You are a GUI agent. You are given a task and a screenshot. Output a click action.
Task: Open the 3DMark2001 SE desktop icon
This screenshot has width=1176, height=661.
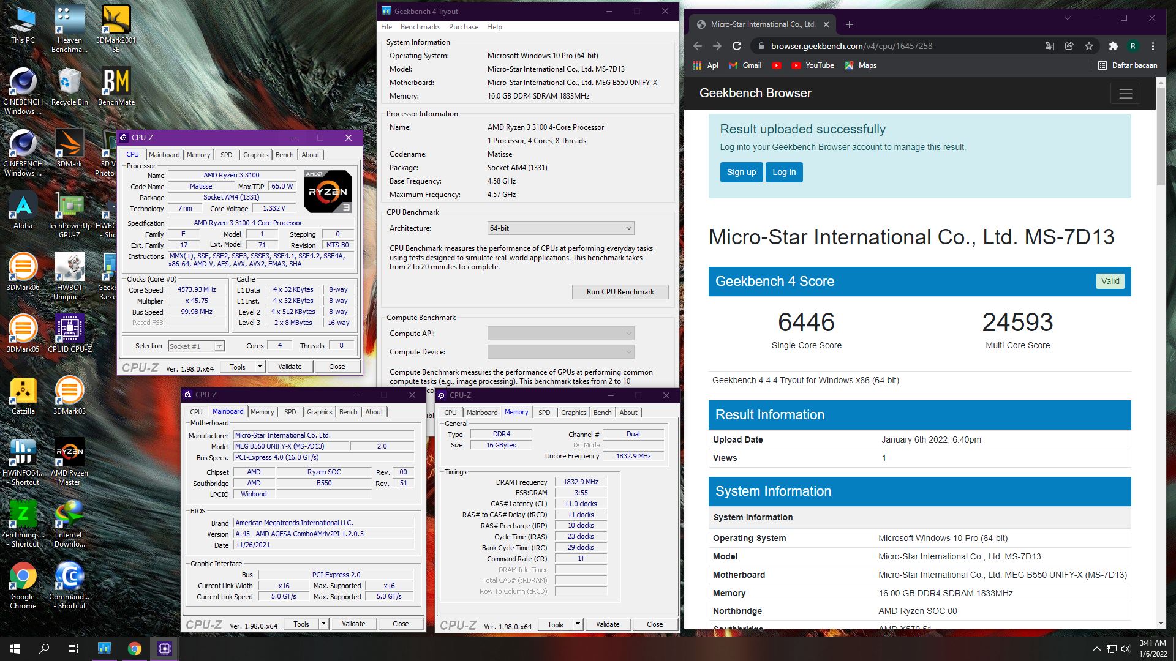116,29
